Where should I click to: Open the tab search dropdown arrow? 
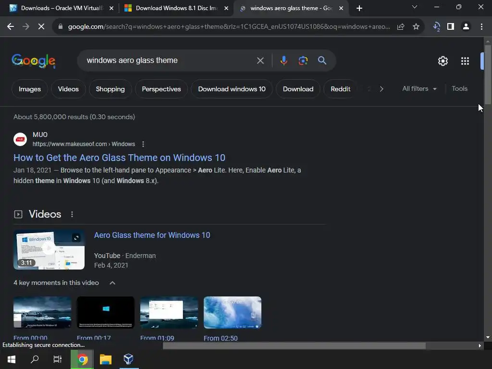pos(414,7)
